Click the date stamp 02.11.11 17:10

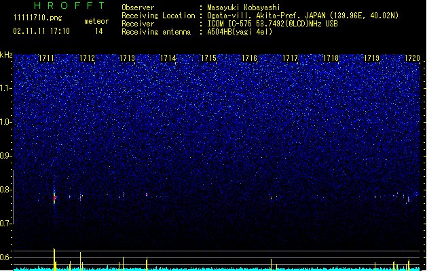click(41, 31)
